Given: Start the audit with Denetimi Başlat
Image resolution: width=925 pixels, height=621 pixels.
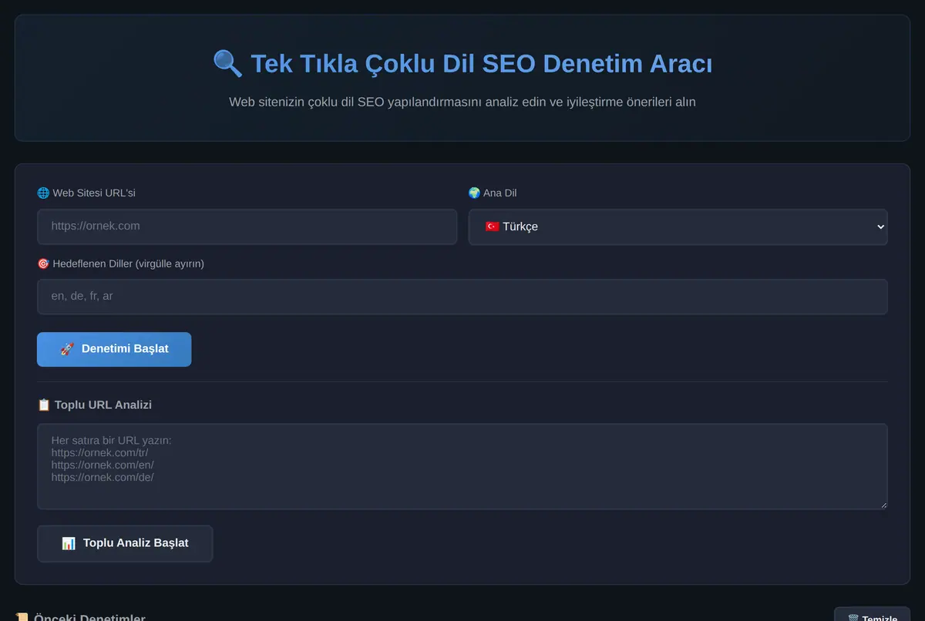Looking at the screenshot, I should [114, 349].
